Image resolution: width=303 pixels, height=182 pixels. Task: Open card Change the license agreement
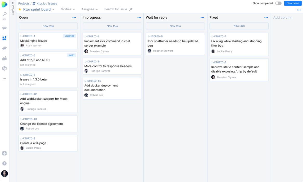coord(48,124)
